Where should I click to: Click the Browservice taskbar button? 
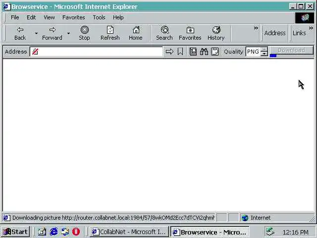[x=210, y=232]
